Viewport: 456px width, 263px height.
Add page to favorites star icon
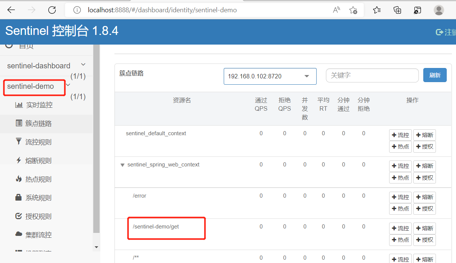point(353,10)
